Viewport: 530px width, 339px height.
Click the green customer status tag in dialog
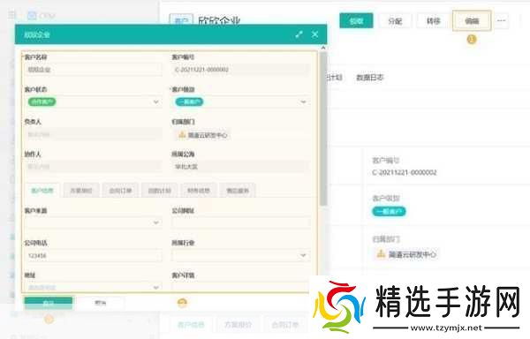[42, 102]
